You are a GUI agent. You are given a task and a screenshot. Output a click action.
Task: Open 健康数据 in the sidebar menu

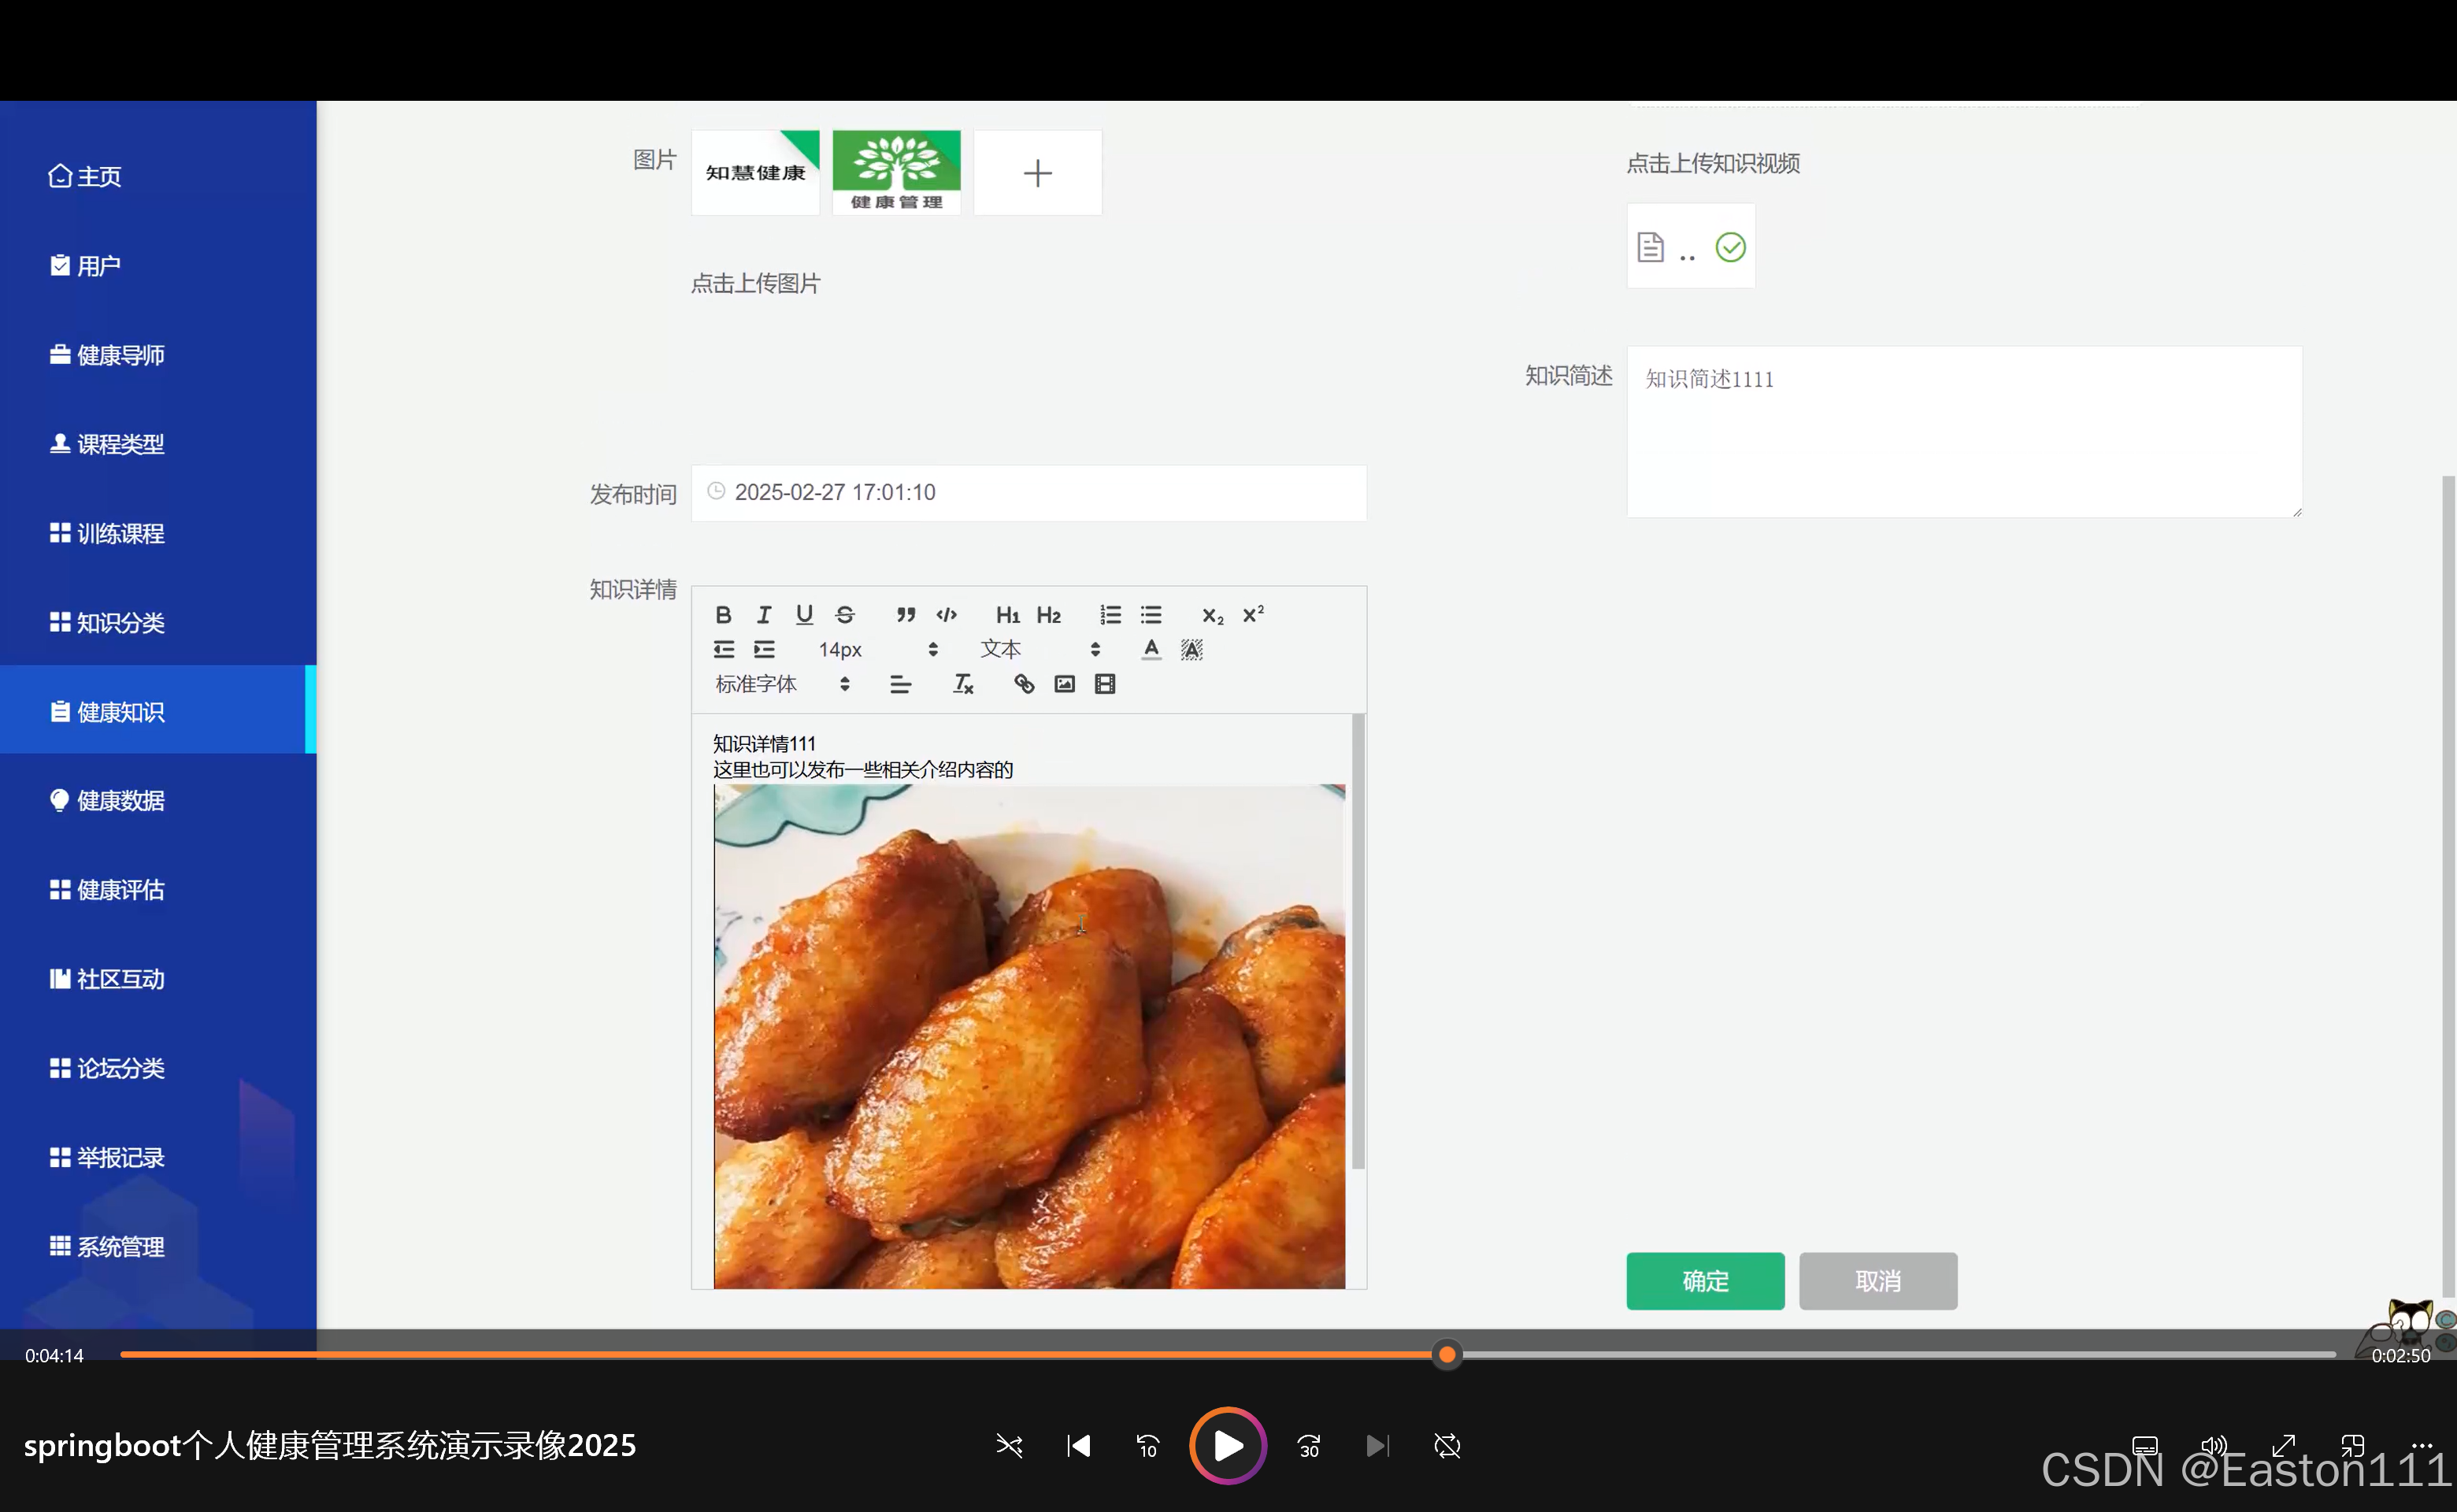[x=120, y=801]
